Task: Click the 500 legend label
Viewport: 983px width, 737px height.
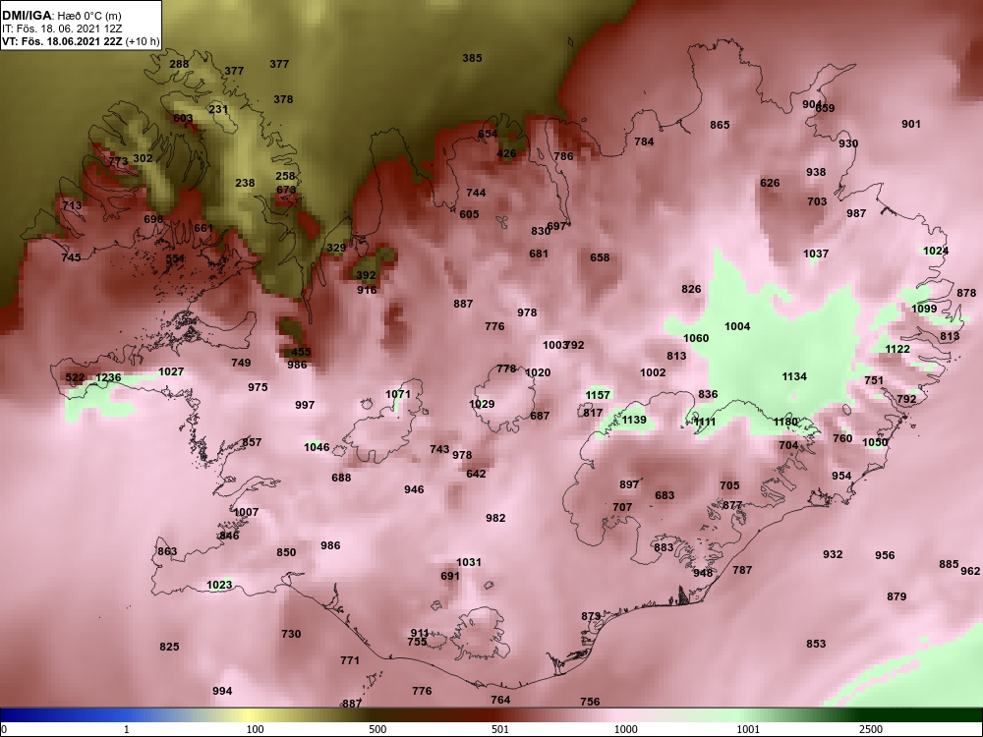Action: coord(377,729)
